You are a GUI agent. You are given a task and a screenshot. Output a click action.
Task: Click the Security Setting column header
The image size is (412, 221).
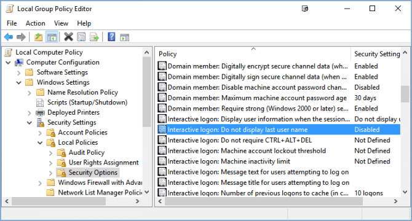(x=376, y=54)
